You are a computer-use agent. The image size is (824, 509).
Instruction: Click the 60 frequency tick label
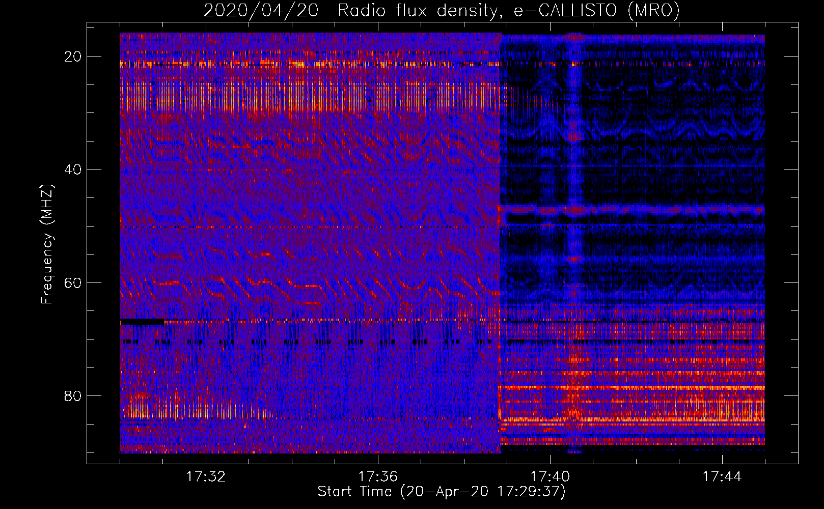point(73,282)
